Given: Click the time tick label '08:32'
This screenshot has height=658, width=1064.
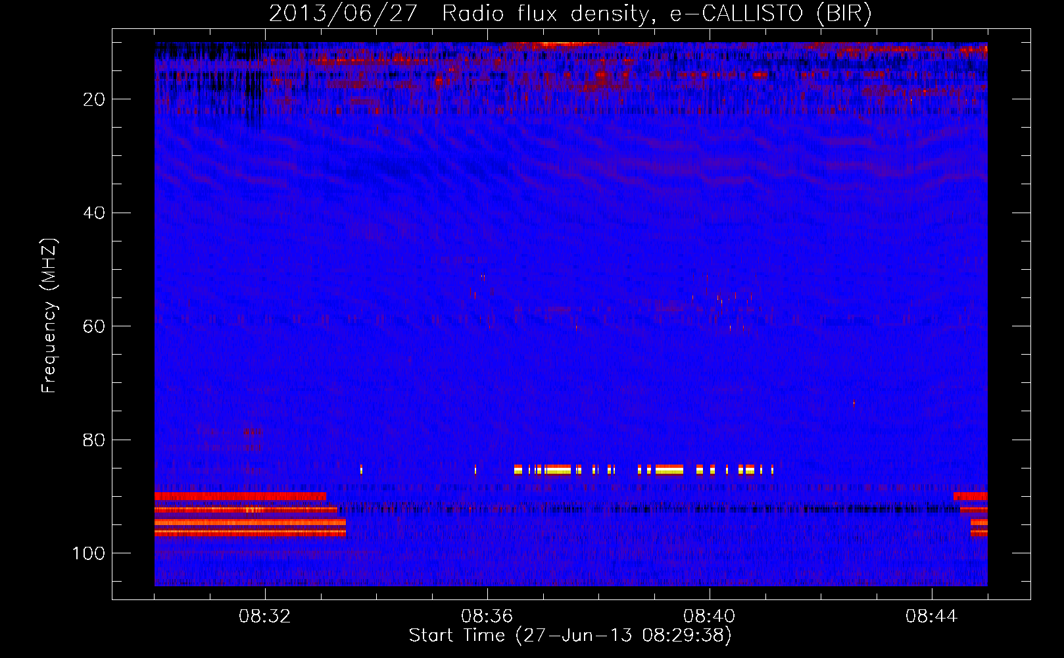Looking at the screenshot, I should point(264,617).
